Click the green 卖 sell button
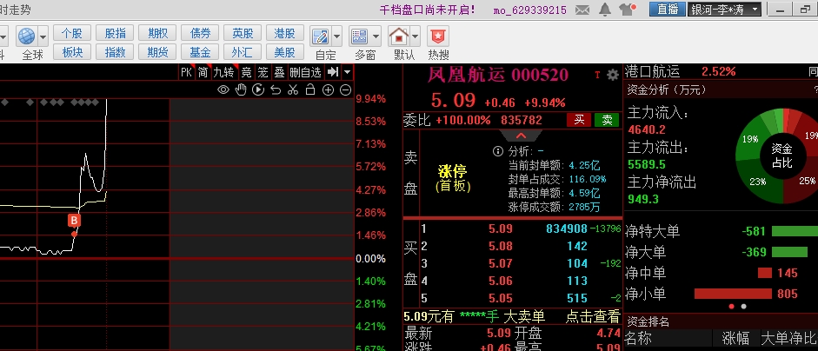Image resolution: width=818 pixels, height=351 pixels. [608, 120]
